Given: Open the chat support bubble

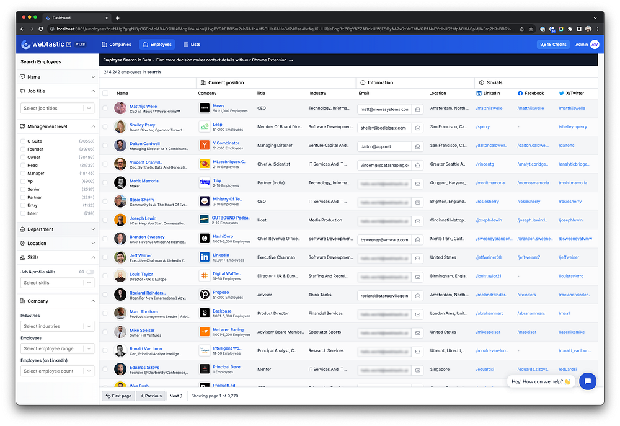Looking at the screenshot, I should point(588,381).
